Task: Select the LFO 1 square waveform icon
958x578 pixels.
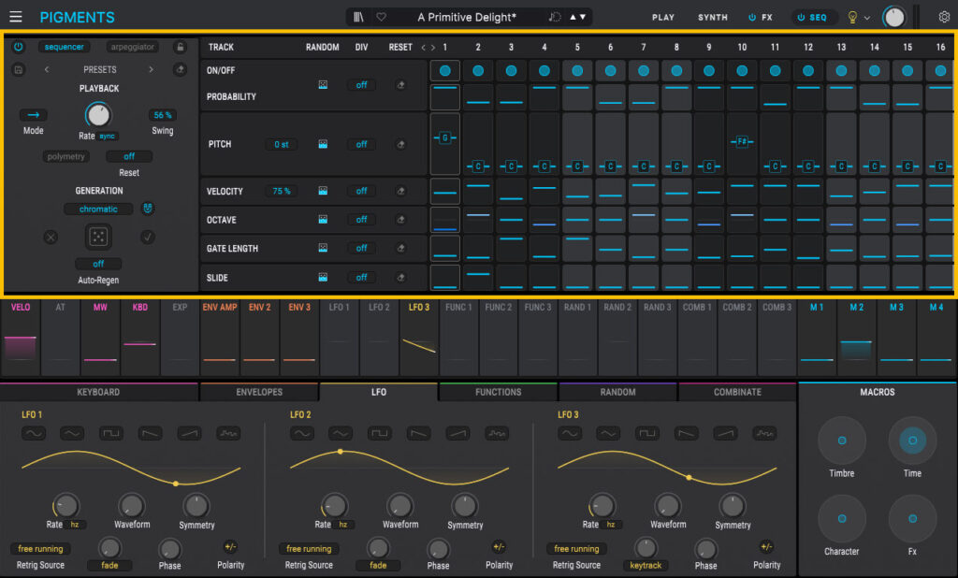Action: [x=111, y=433]
